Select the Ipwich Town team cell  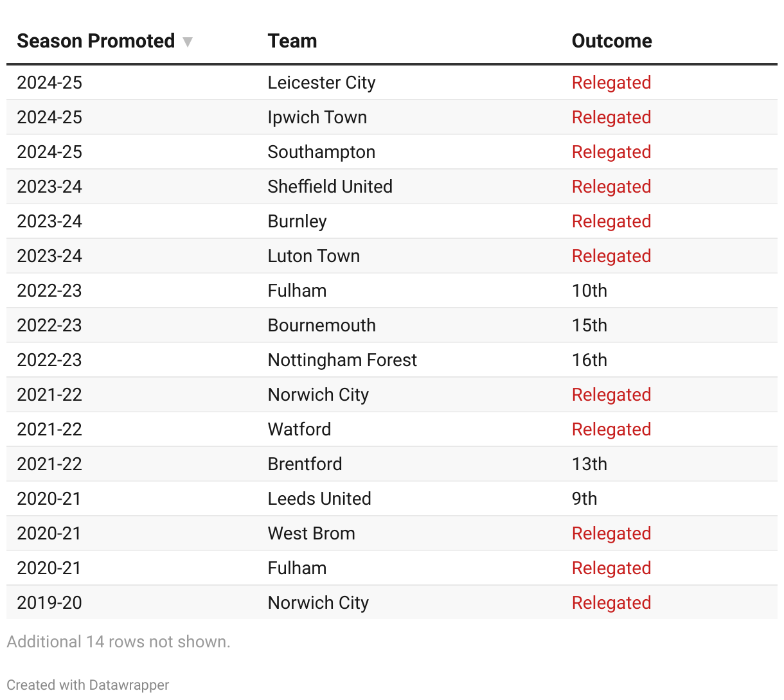coord(317,118)
